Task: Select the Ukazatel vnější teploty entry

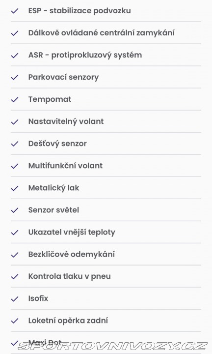Action: (x=106, y=232)
